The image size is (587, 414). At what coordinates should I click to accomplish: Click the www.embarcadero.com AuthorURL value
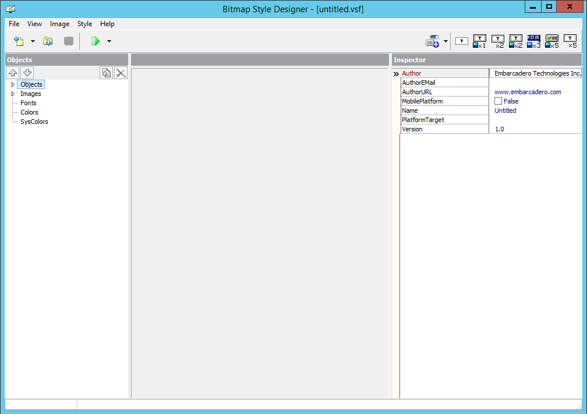(x=528, y=92)
